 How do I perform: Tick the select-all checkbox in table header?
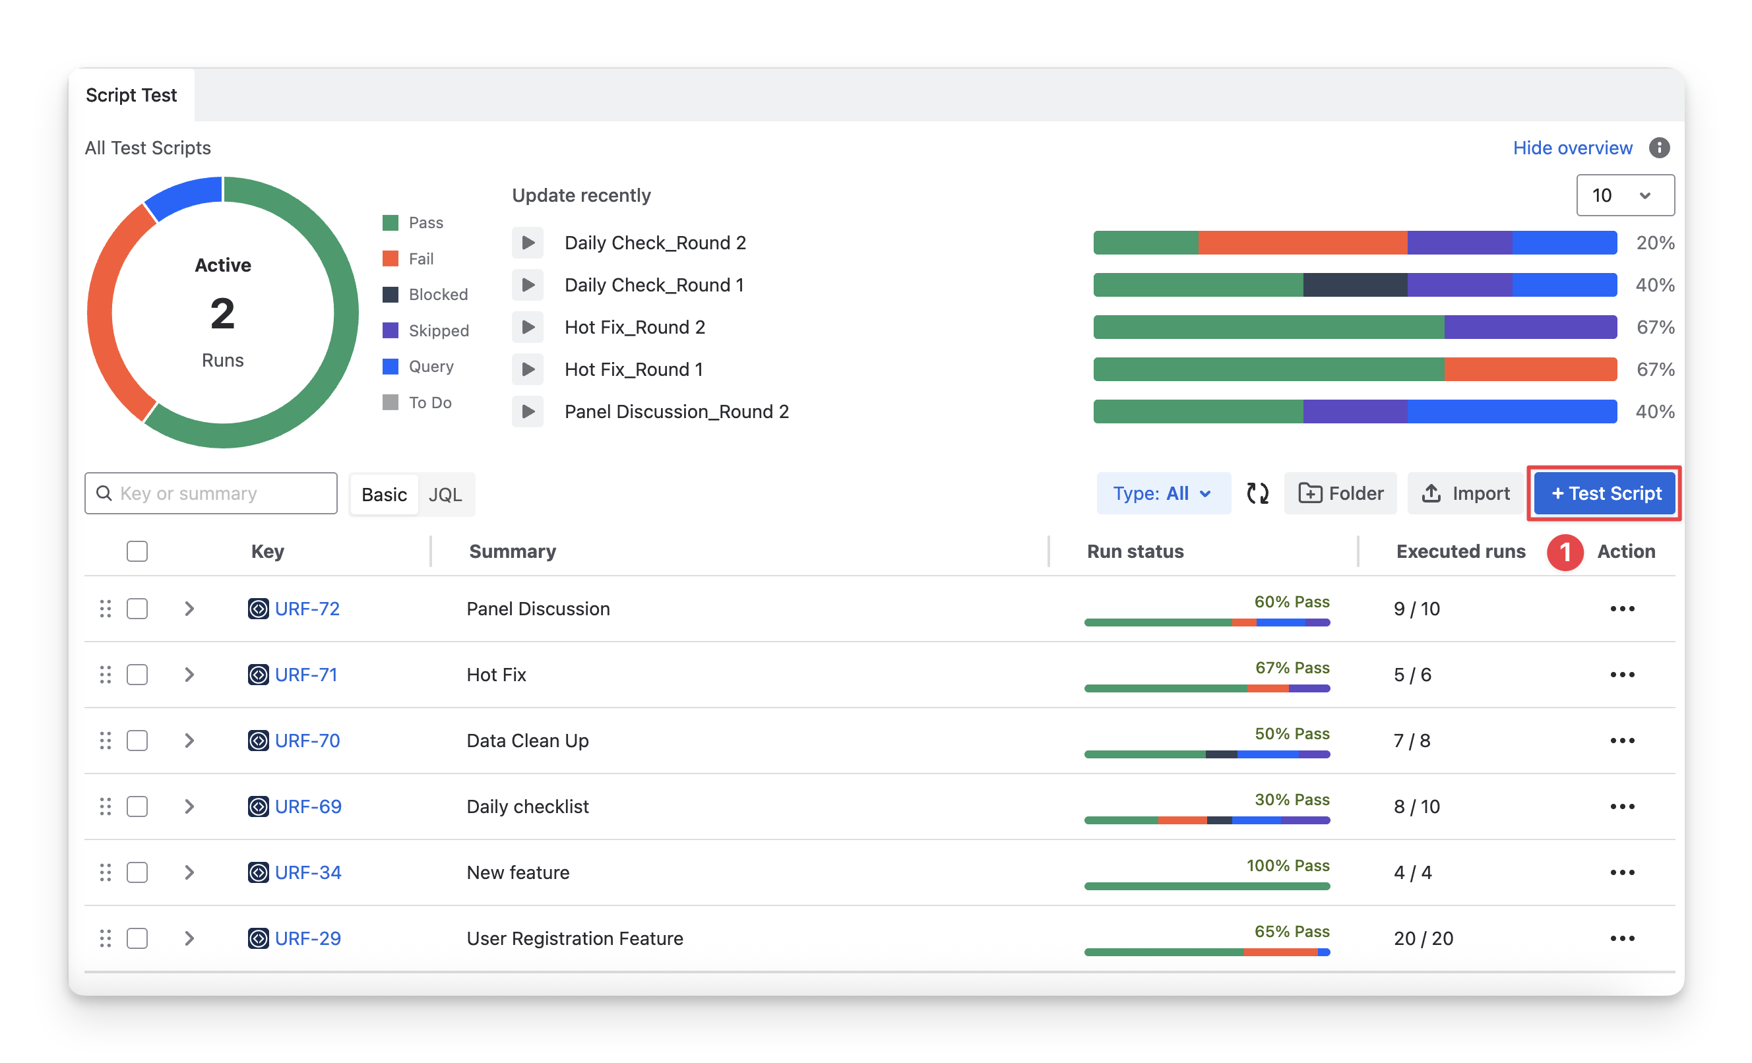[x=137, y=552]
